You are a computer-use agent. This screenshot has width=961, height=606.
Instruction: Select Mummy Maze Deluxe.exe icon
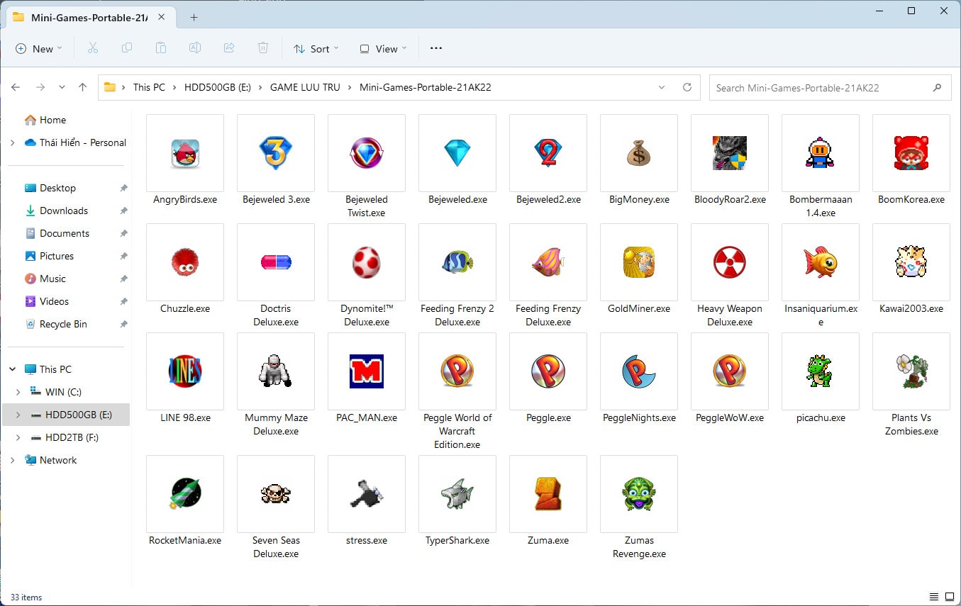point(276,371)
